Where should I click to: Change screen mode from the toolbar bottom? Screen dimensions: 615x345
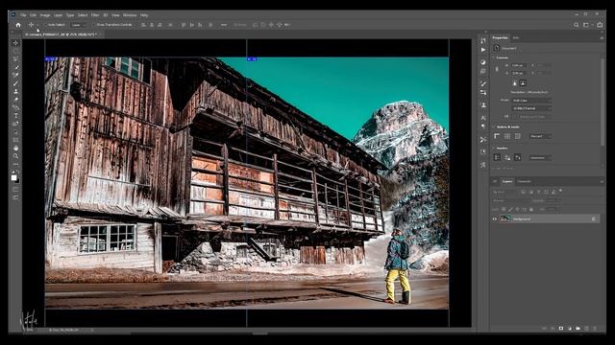[x=15, y=197]
